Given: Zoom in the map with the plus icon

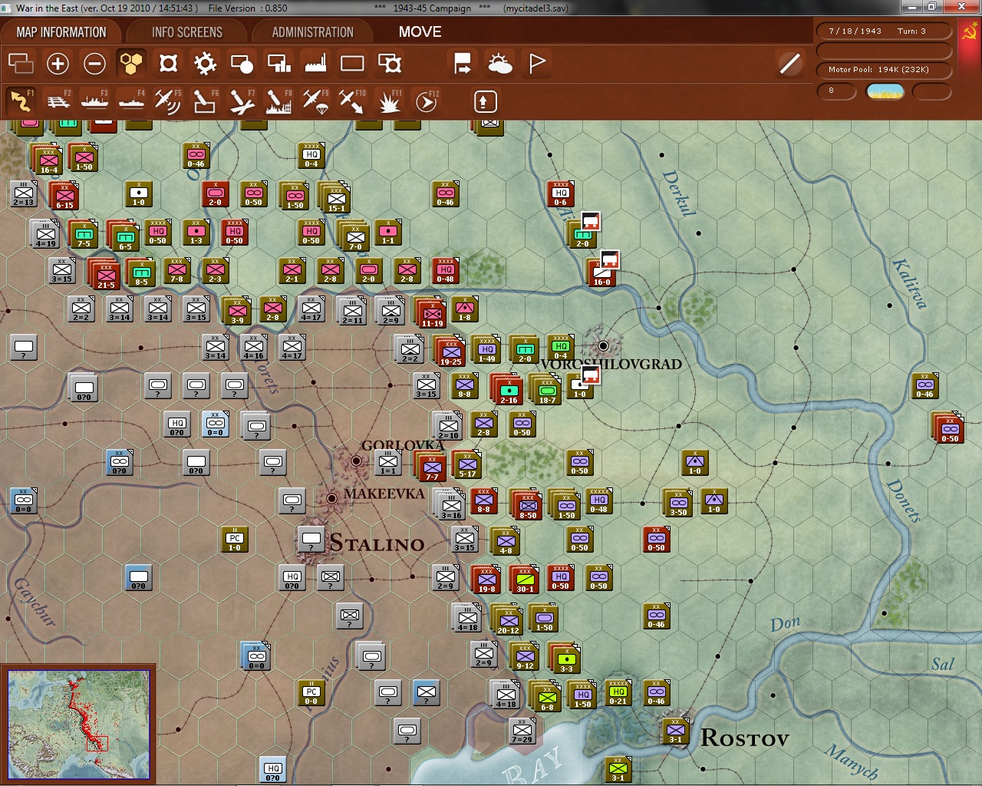Looking at the screenshot, I should 58,64.
